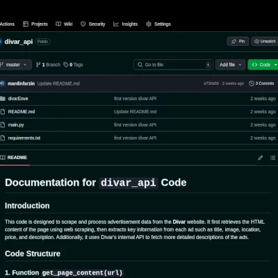The width and height of the screenshot is (278, 278).
Task: Click the branch icon beside 1 Branch
Action: coord(38,65)
